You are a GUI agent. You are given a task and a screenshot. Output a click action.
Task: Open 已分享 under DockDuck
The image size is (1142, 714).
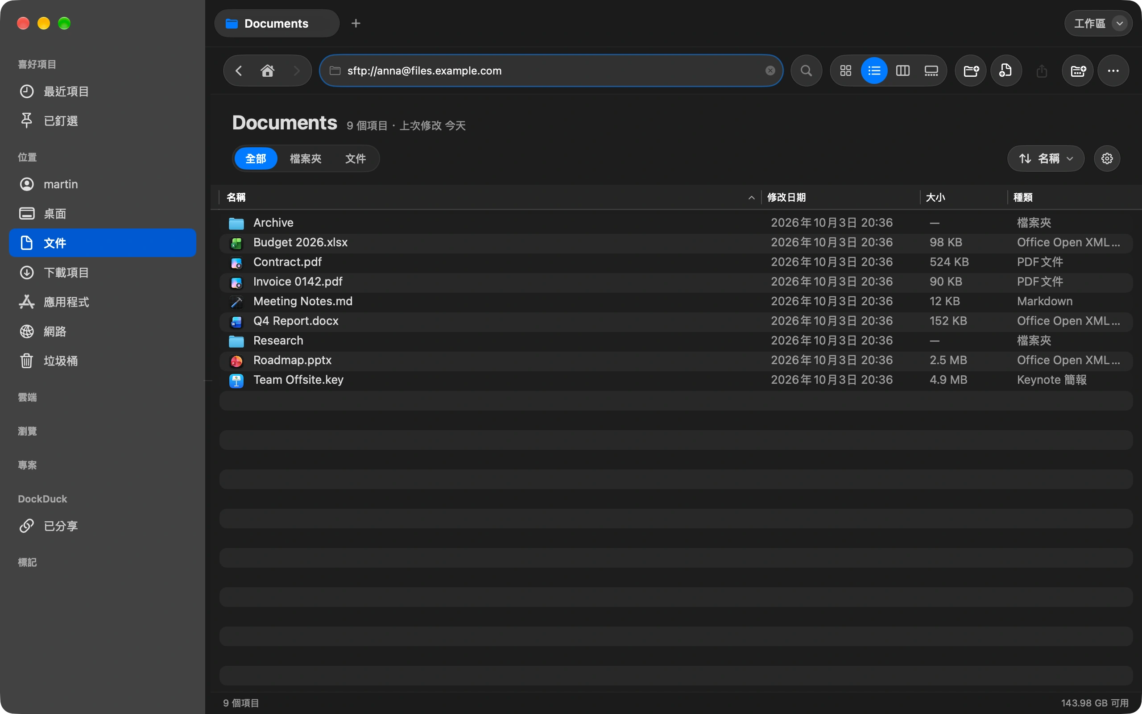point(103,526)
